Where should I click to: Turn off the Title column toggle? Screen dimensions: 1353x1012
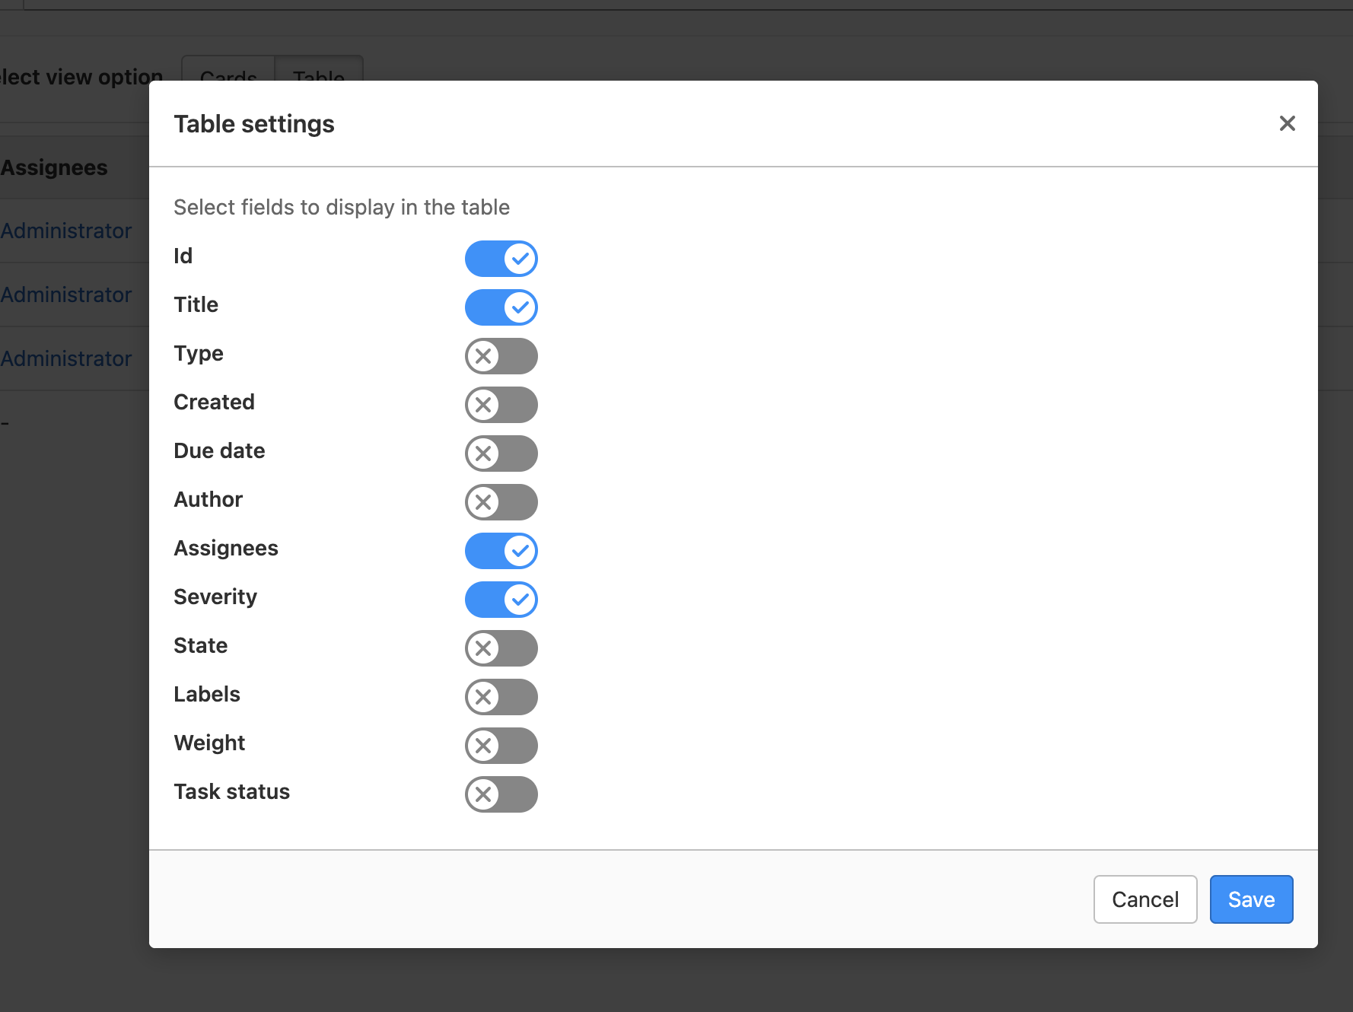pos(501,307)
